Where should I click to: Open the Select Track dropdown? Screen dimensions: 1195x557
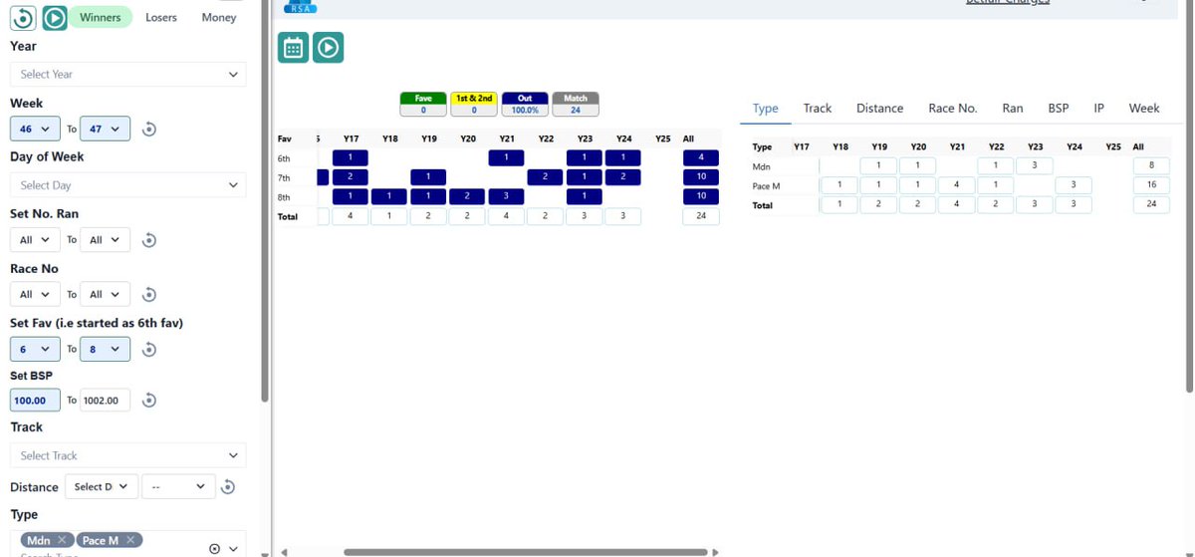(x=127, y=455)
